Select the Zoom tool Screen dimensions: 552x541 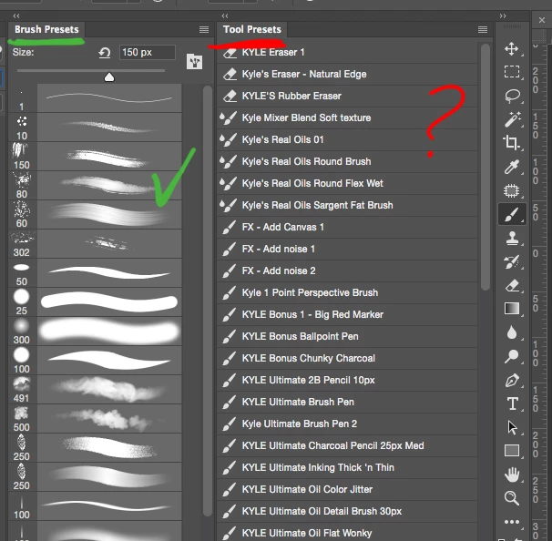[512, 498]
